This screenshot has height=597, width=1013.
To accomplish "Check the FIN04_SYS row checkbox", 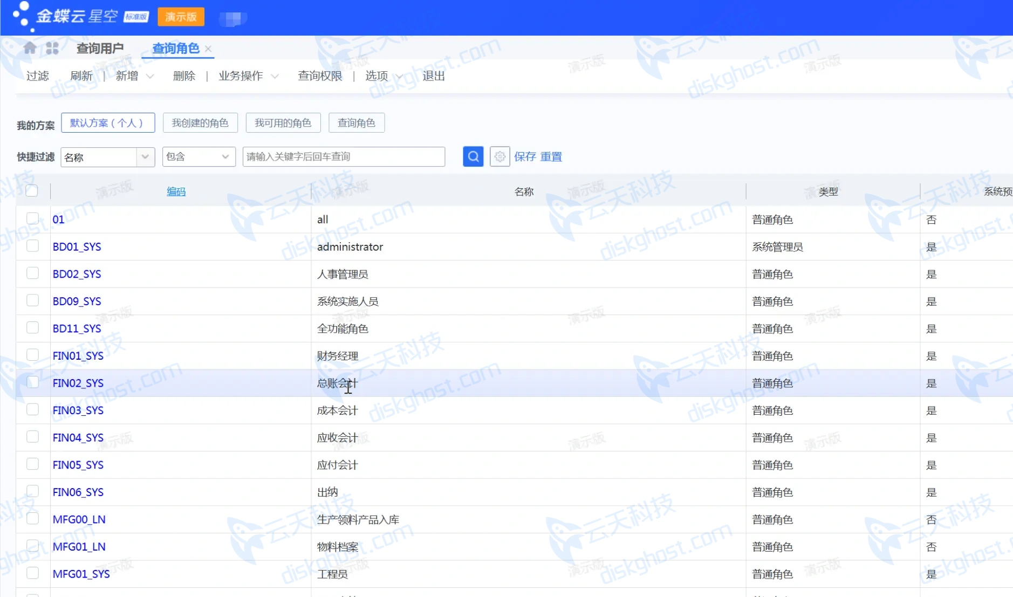I will (32, 436).
